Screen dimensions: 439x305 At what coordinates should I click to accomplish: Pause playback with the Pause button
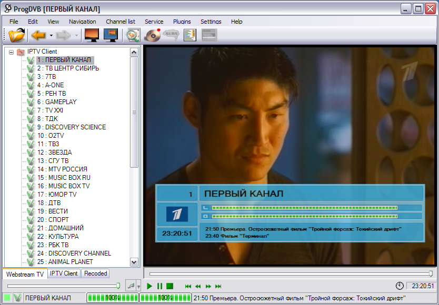[159, 286]
